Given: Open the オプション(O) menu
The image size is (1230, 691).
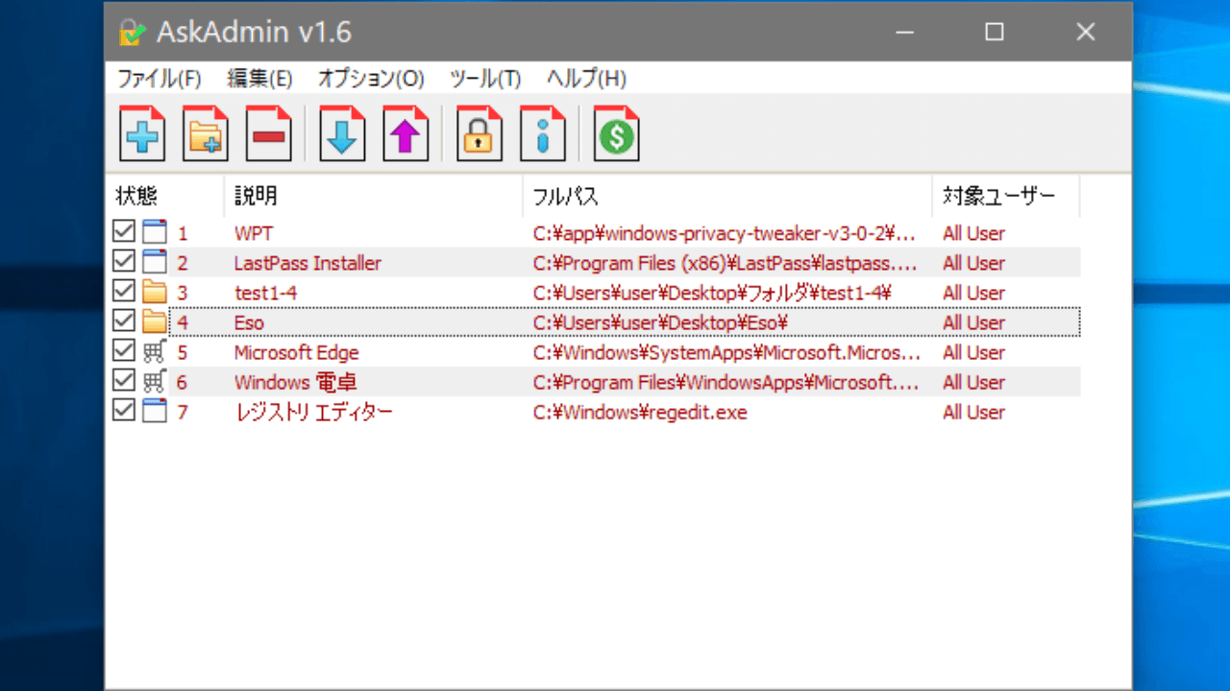Looking at the screenshot, I should 371,79.
